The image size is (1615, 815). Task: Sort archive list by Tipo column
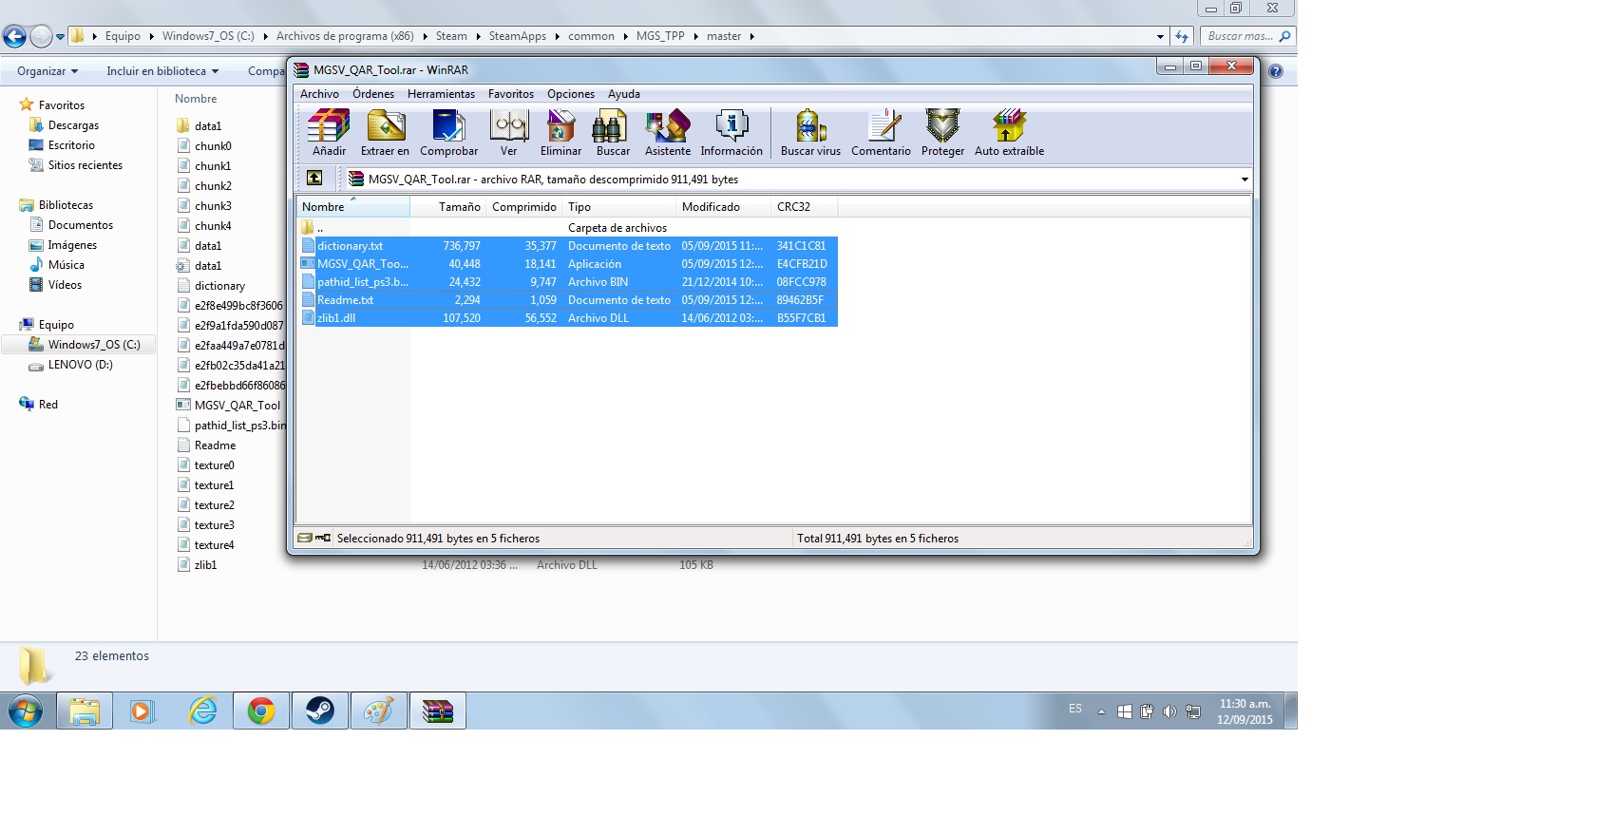click(x=618, y=207)
